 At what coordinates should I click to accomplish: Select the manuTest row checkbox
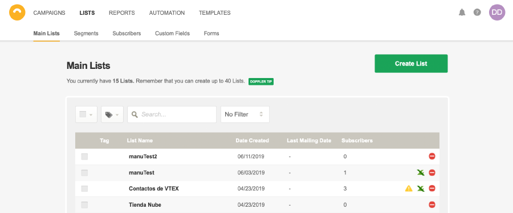(x=84, y=173)
